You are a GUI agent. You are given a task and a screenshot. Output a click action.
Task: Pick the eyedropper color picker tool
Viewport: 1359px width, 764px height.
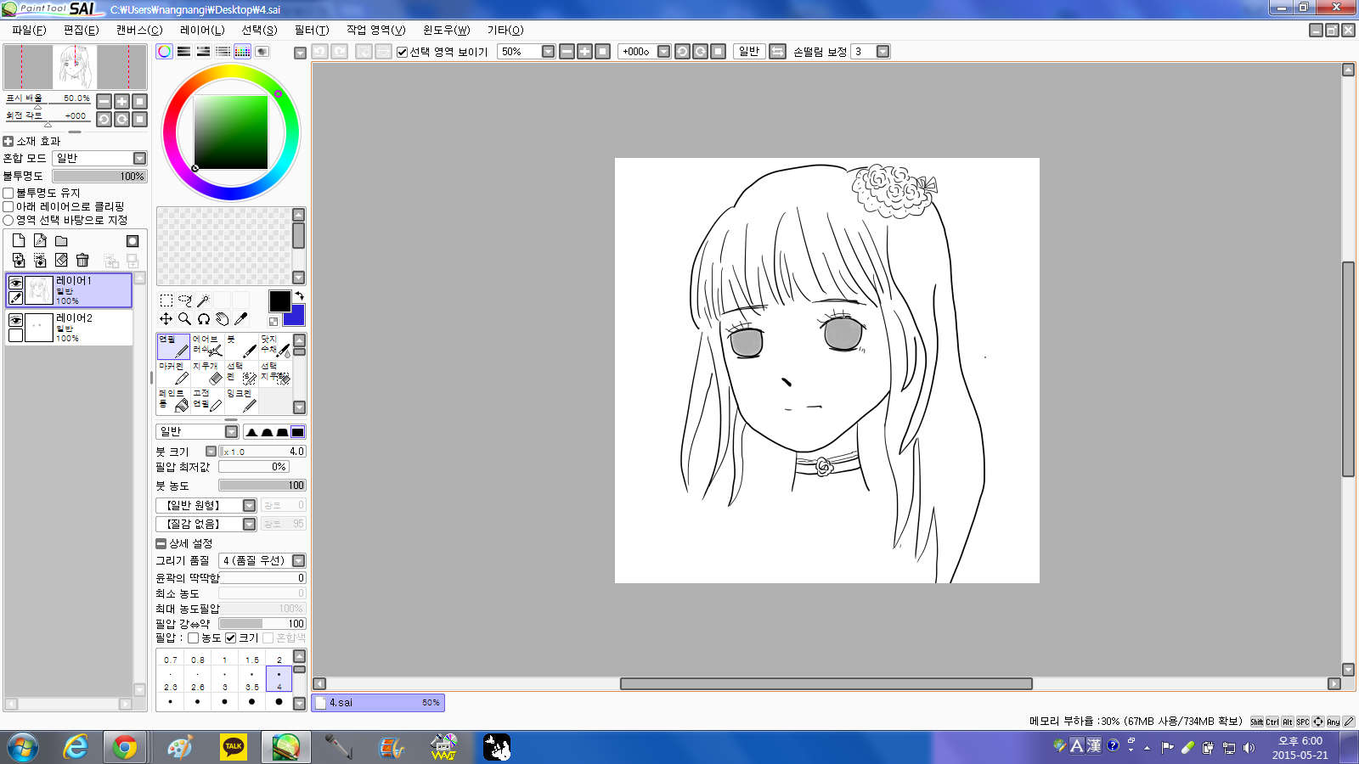click(241, 319)
